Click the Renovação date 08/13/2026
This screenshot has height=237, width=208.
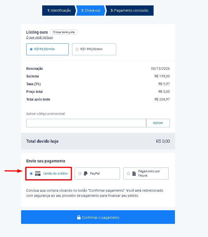tap(160, 69)
